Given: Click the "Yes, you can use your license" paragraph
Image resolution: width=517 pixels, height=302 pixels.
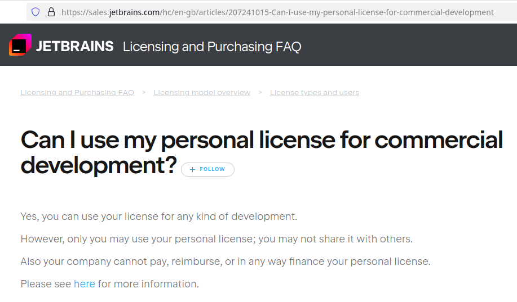Looking at the screenshot, I should 159,217.
